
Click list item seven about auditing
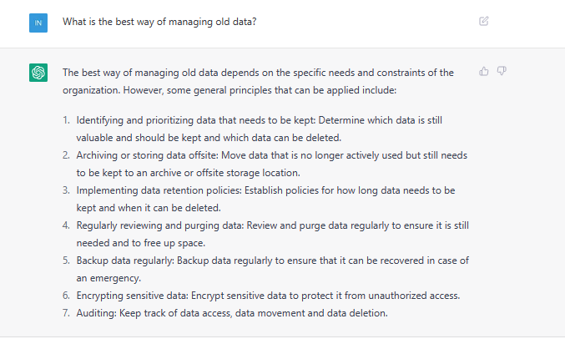pyautogui.click(x=232, y=313)
